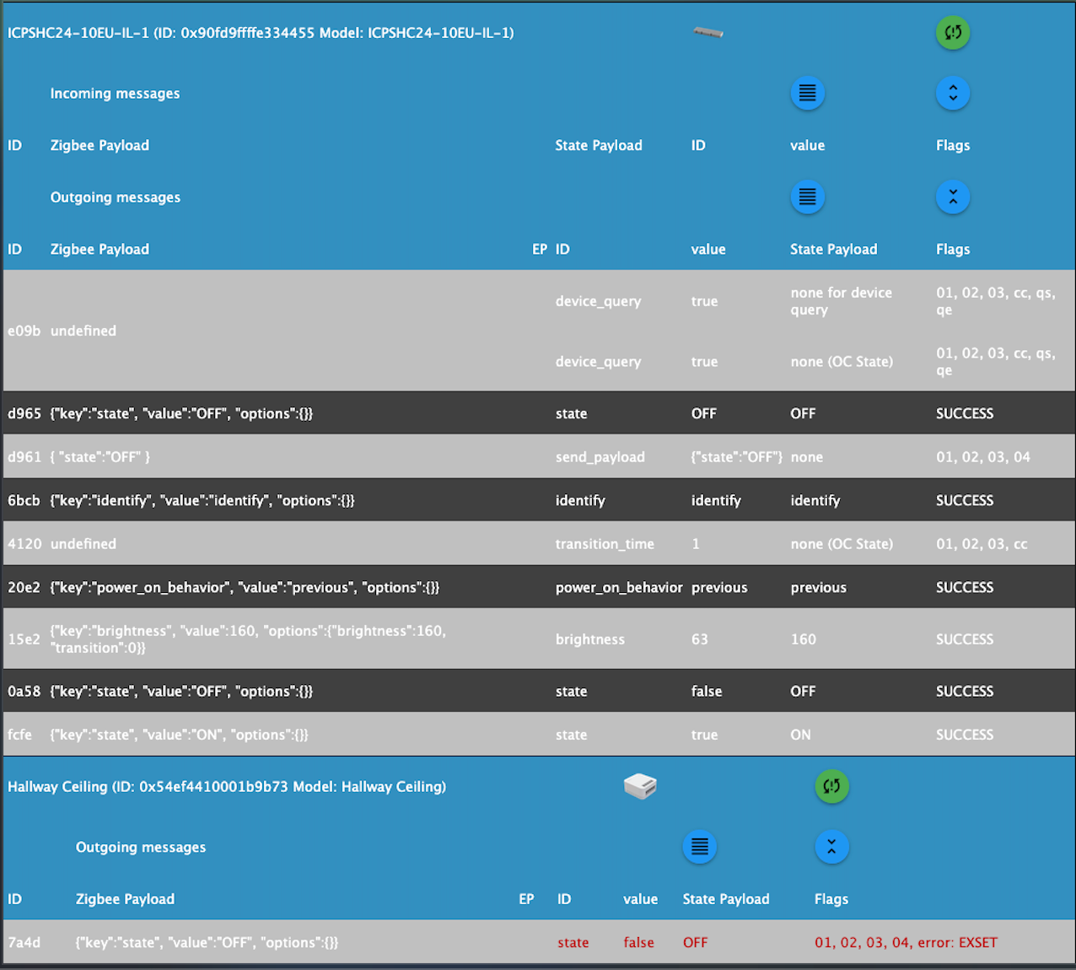Click the red 'false' value in row 7a4d

tap(638, 942)
